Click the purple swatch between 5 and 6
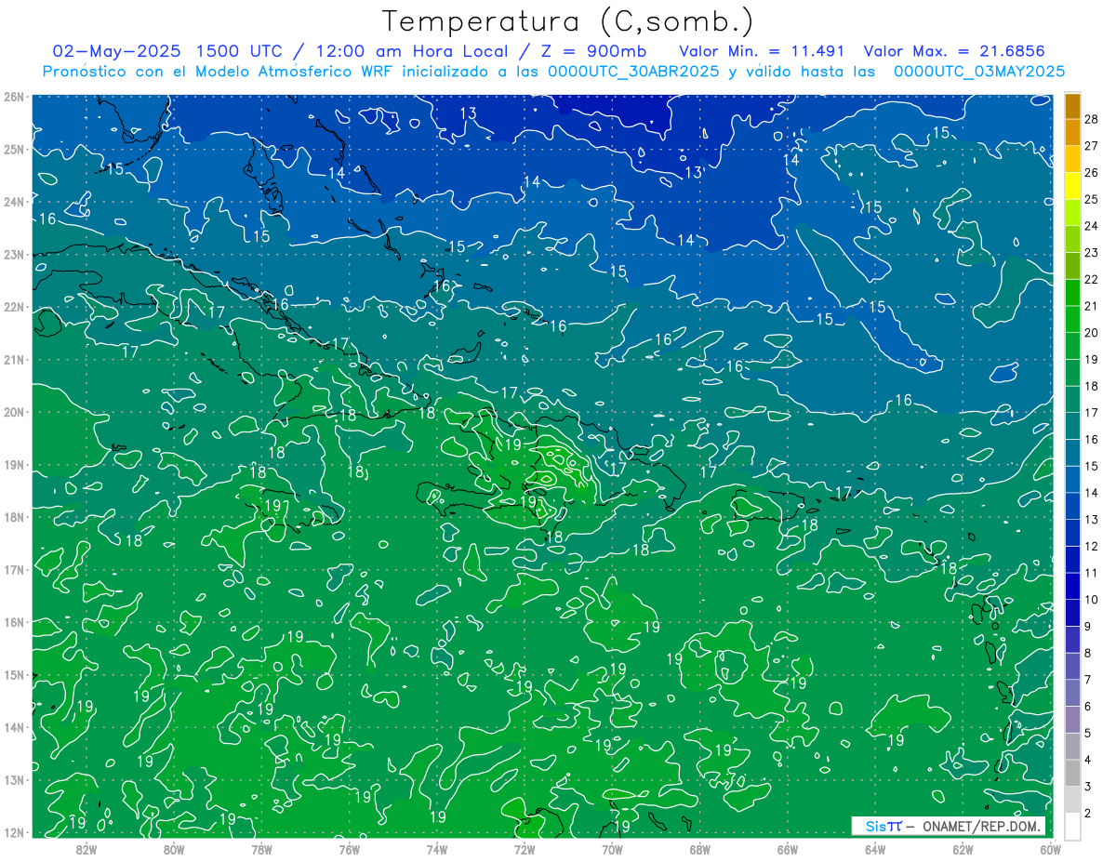The image size is (1116, 862). tap(1072, 720)
